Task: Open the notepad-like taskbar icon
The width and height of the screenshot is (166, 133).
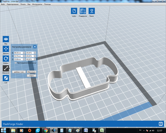Action: (70, 130)
